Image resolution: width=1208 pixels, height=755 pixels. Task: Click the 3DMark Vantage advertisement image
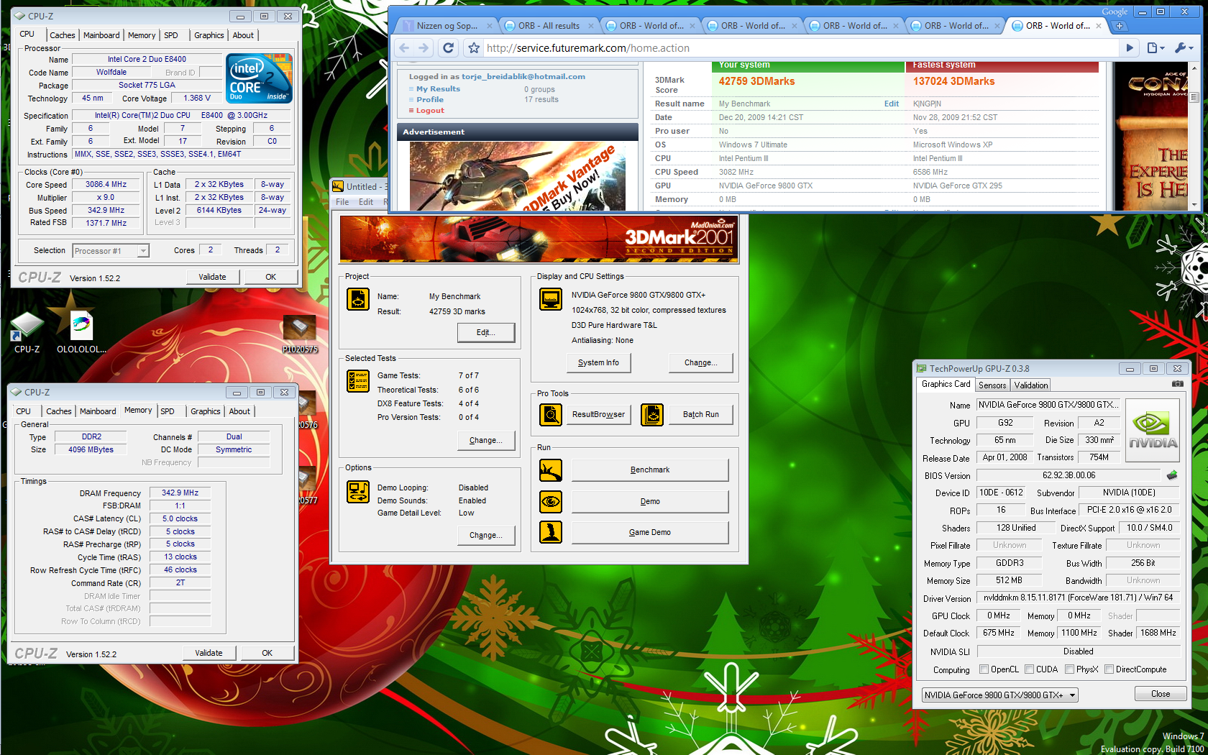pyautogui.click(x=517, y=176)
